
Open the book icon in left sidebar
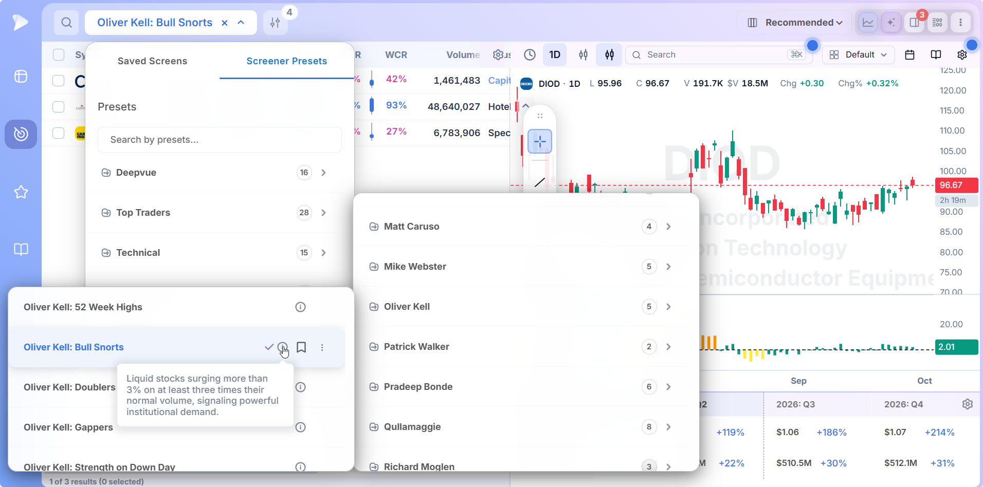point(21,250)
